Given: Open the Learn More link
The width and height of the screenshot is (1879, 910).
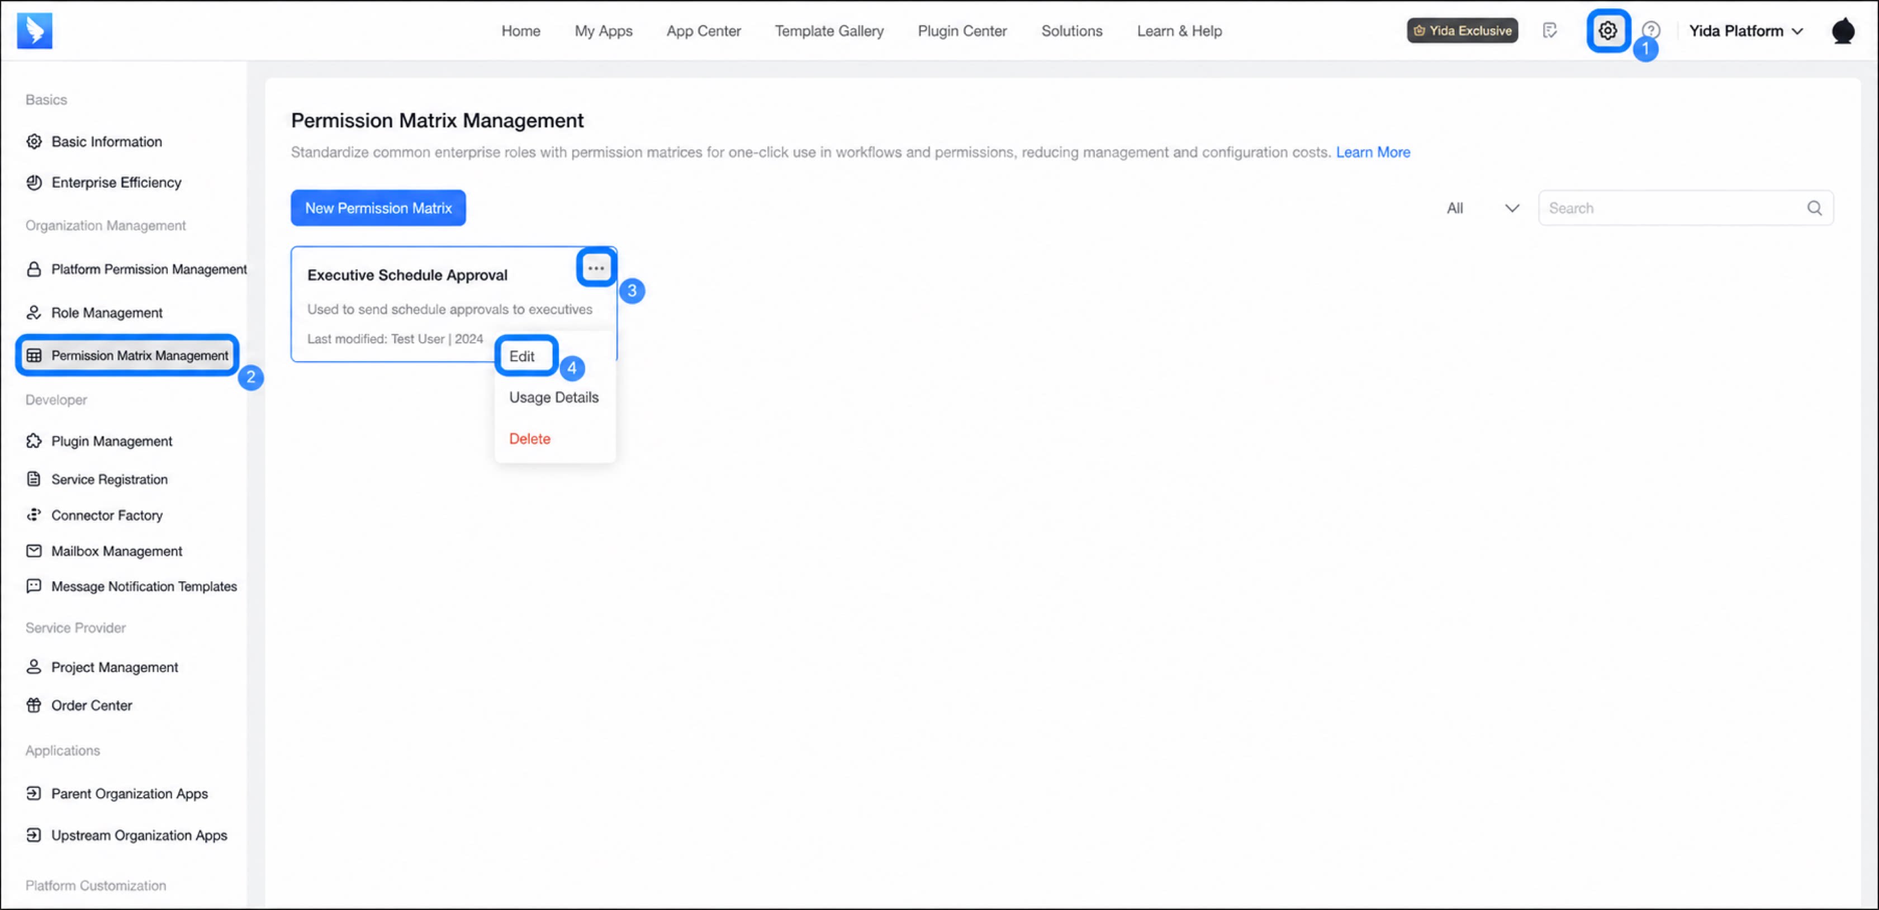Looking at the screenshot, I should (1373, 152).
